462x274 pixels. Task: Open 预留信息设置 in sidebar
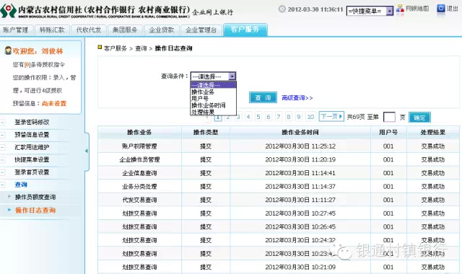pyautogui.click(x=32, y=135)
